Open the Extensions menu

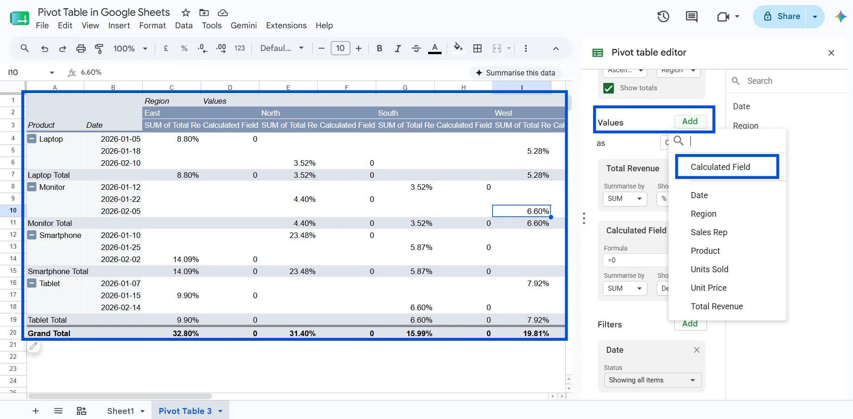tap(286, 25)
